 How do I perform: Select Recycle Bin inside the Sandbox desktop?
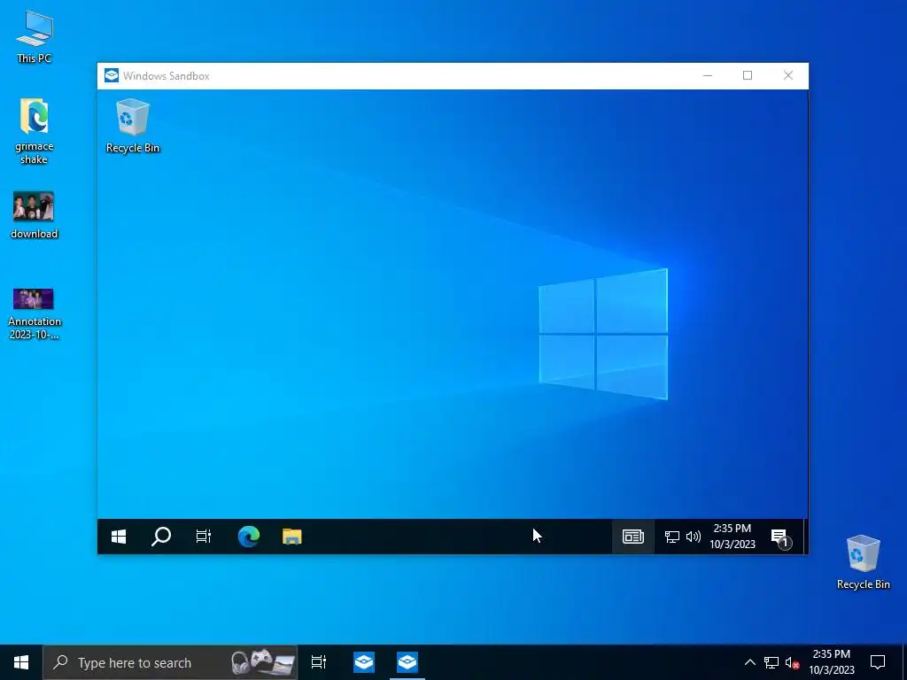point(133,126)
